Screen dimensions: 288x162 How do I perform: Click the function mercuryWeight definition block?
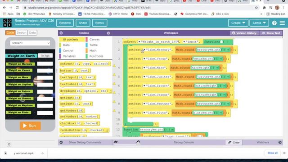pyautogui.click(x=148, y=130)
